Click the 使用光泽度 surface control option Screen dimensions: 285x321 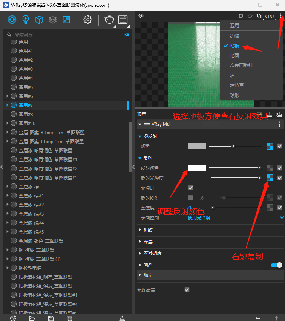199,217
